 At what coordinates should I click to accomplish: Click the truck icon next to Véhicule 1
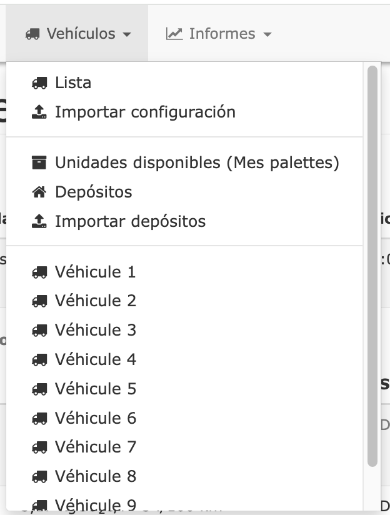coord(39,272)
